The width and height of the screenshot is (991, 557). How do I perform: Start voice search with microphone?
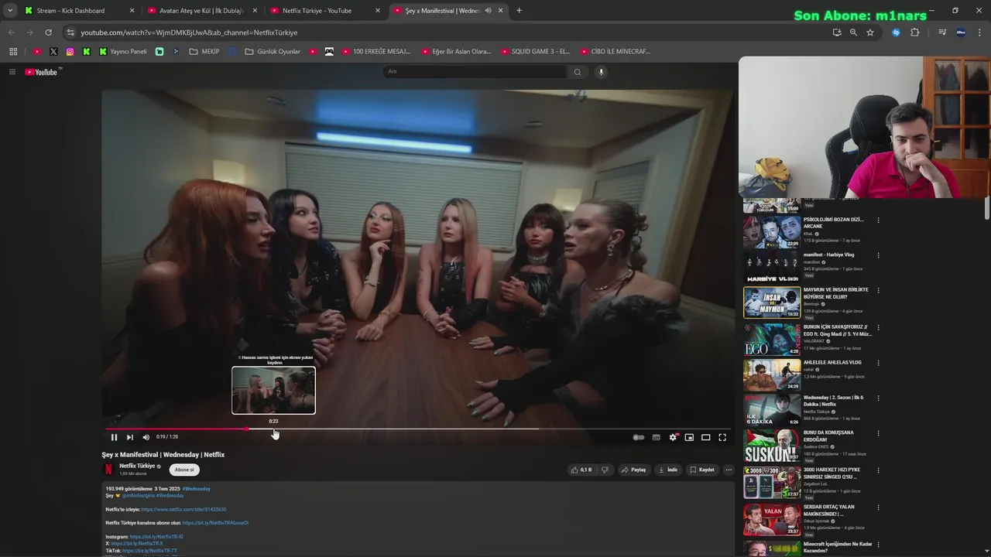click(601, 71)
